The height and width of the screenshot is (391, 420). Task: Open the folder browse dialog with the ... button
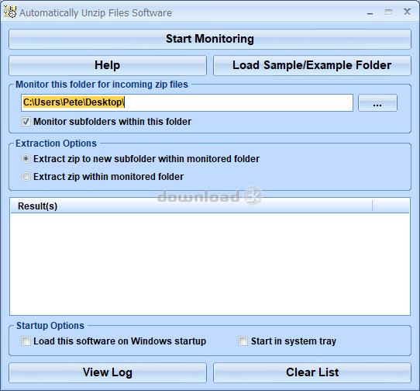tap(377, 102)
